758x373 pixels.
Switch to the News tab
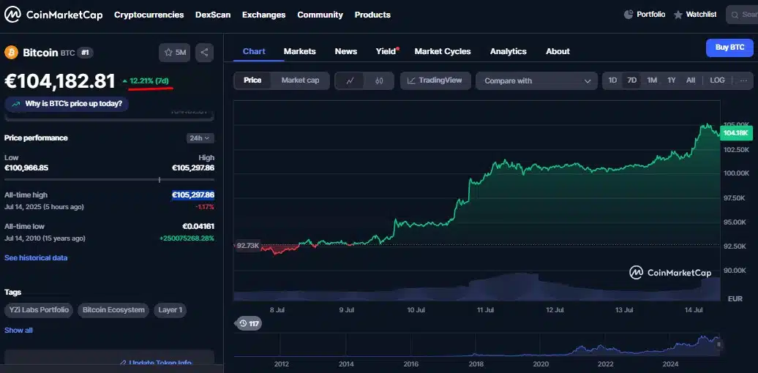(346, 51)
